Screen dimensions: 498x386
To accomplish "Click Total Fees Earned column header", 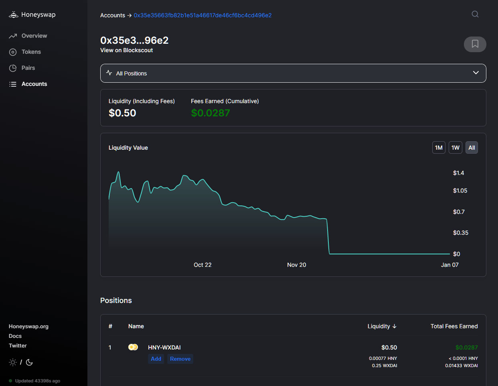I will 454,326.
